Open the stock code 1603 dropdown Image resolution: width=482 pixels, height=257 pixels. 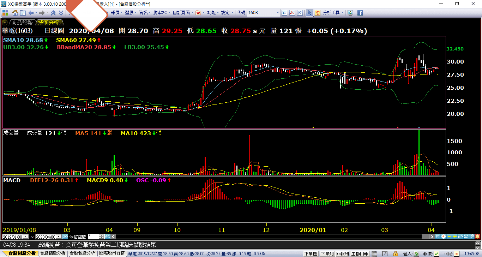(277, 13)
